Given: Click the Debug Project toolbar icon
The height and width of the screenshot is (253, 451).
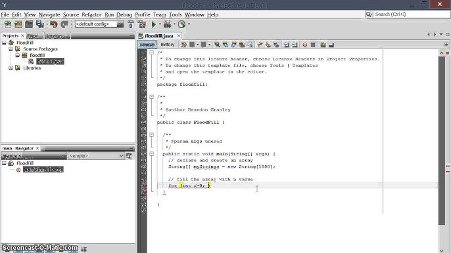Looking at the screenshot, I should tap(168, 24).
